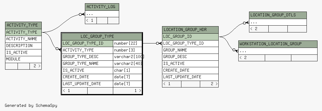Click the '< 2' parents count in LOCATION_GROUP_DTLS
This screenshot has width=322, height=111.
[259, 29]
